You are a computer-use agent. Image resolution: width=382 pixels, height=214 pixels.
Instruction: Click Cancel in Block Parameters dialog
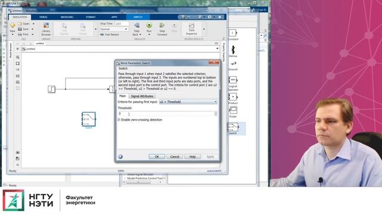click(174, 157)
